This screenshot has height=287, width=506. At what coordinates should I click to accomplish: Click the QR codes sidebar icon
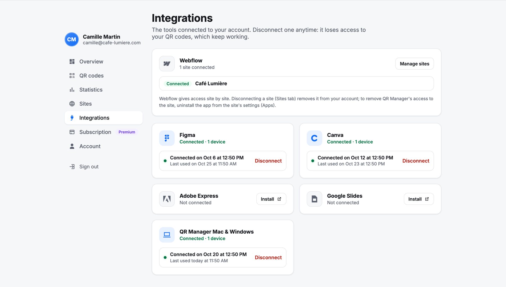pyautogui.click(x=72, y=76)
